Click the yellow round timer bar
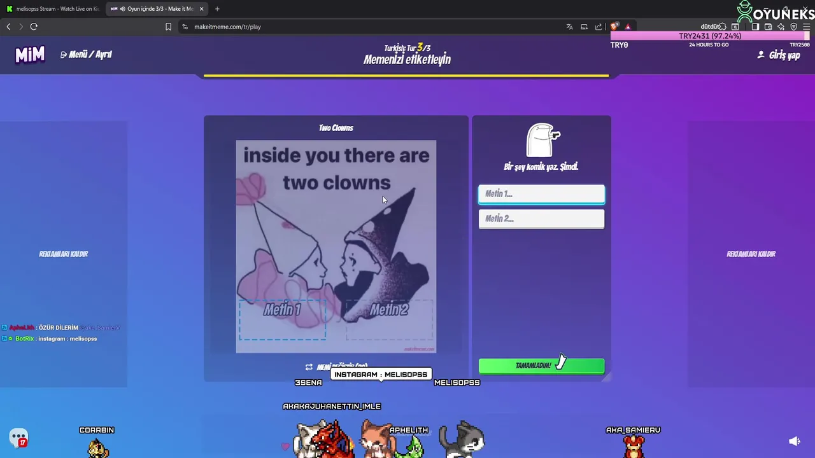Image resolution: width=815 pixels, height=458 pixels. pyautogui.click(x=406, y=76)
